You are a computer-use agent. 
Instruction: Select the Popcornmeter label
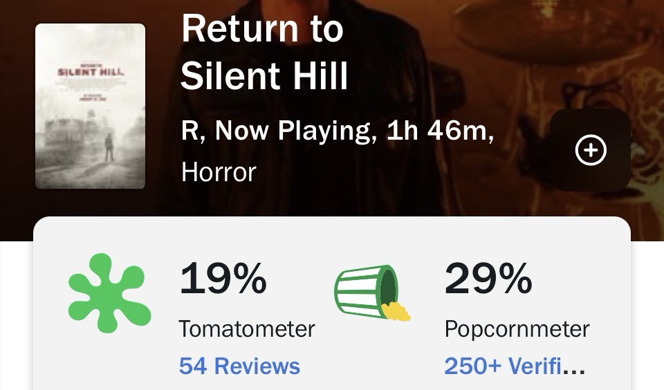coord(517,328)
